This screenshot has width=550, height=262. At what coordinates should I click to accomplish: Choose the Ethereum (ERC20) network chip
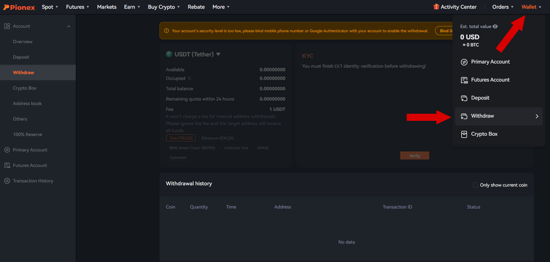tap(218, 138)
